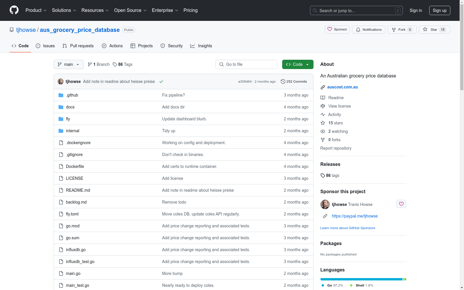Screen dimensions: 464x290
Task: Click the Sign in link
Action: (416, 10)
